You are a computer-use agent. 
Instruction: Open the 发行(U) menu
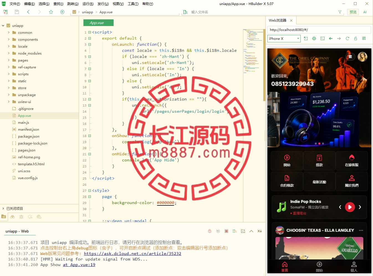(x=103, y=4)
